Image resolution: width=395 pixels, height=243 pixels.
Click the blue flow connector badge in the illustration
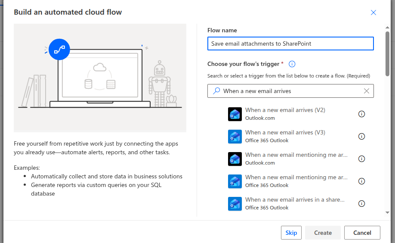click(x=59, y=50)
